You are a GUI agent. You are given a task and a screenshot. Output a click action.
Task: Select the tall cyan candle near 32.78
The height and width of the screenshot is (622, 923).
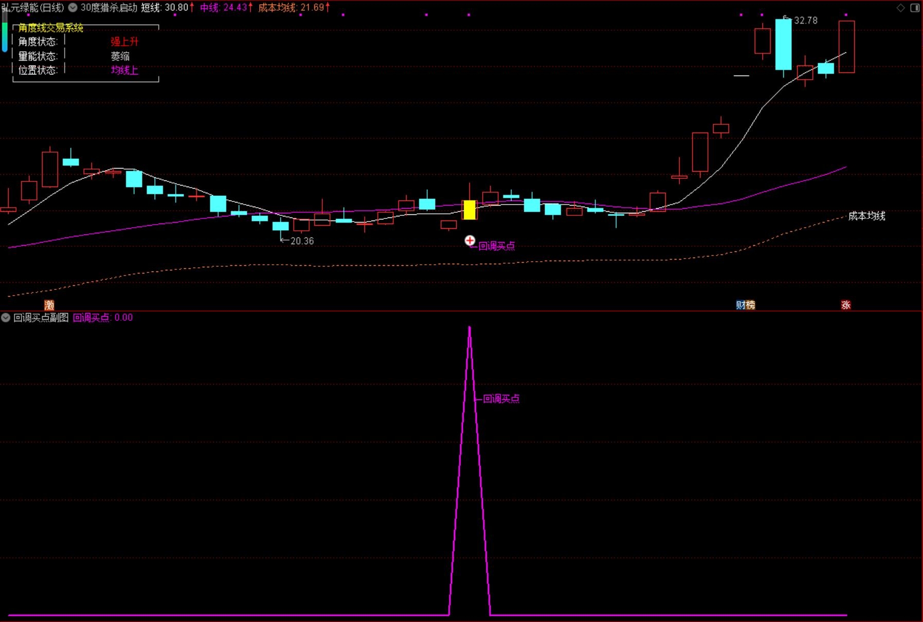[783, 44]
